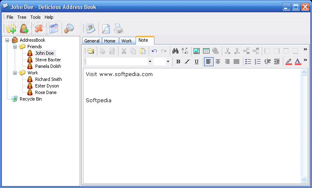Select John Doe in the tree

[x=45, y=53]
